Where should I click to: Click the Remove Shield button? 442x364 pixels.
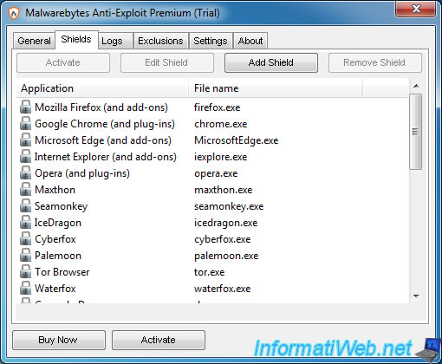tap(375, 62)
